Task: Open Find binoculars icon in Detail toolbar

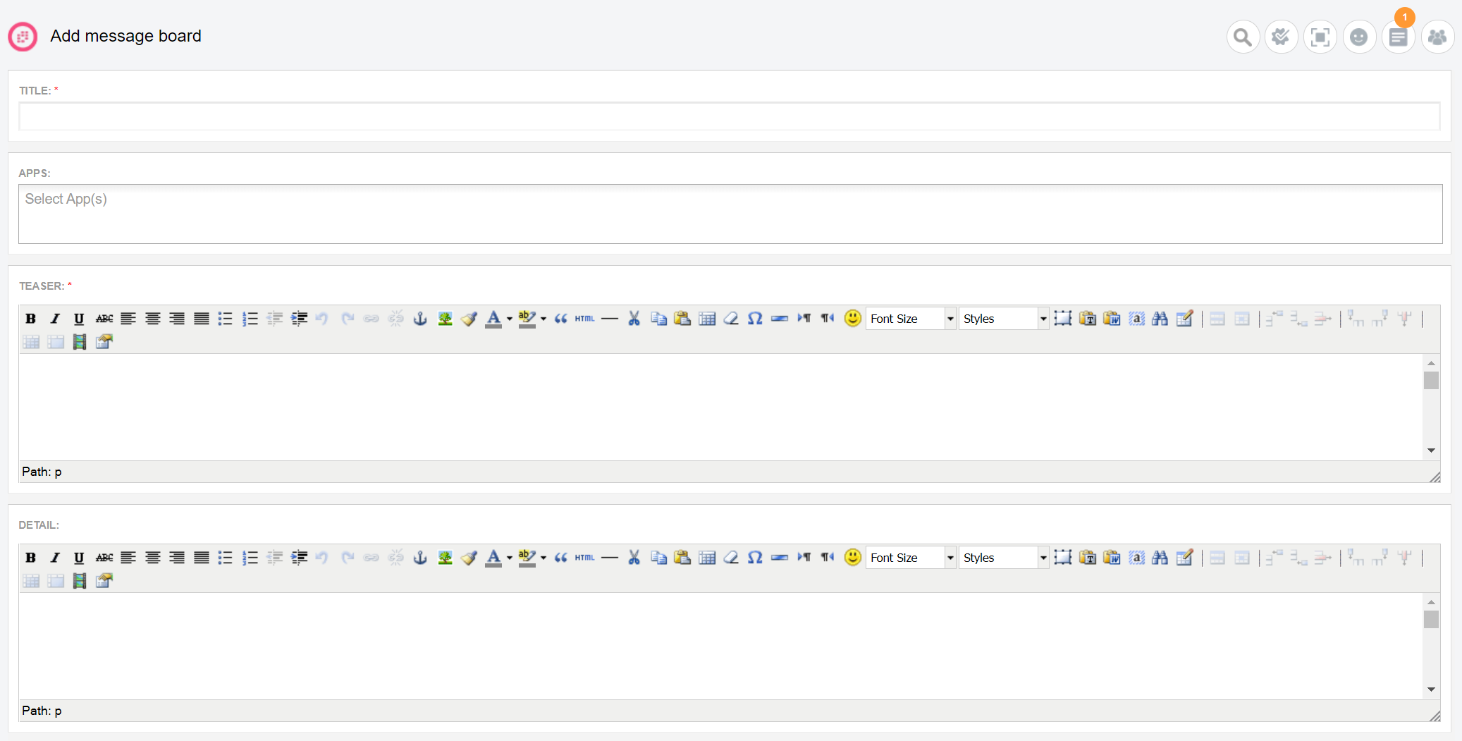Action: click(x=1160, y=558)
